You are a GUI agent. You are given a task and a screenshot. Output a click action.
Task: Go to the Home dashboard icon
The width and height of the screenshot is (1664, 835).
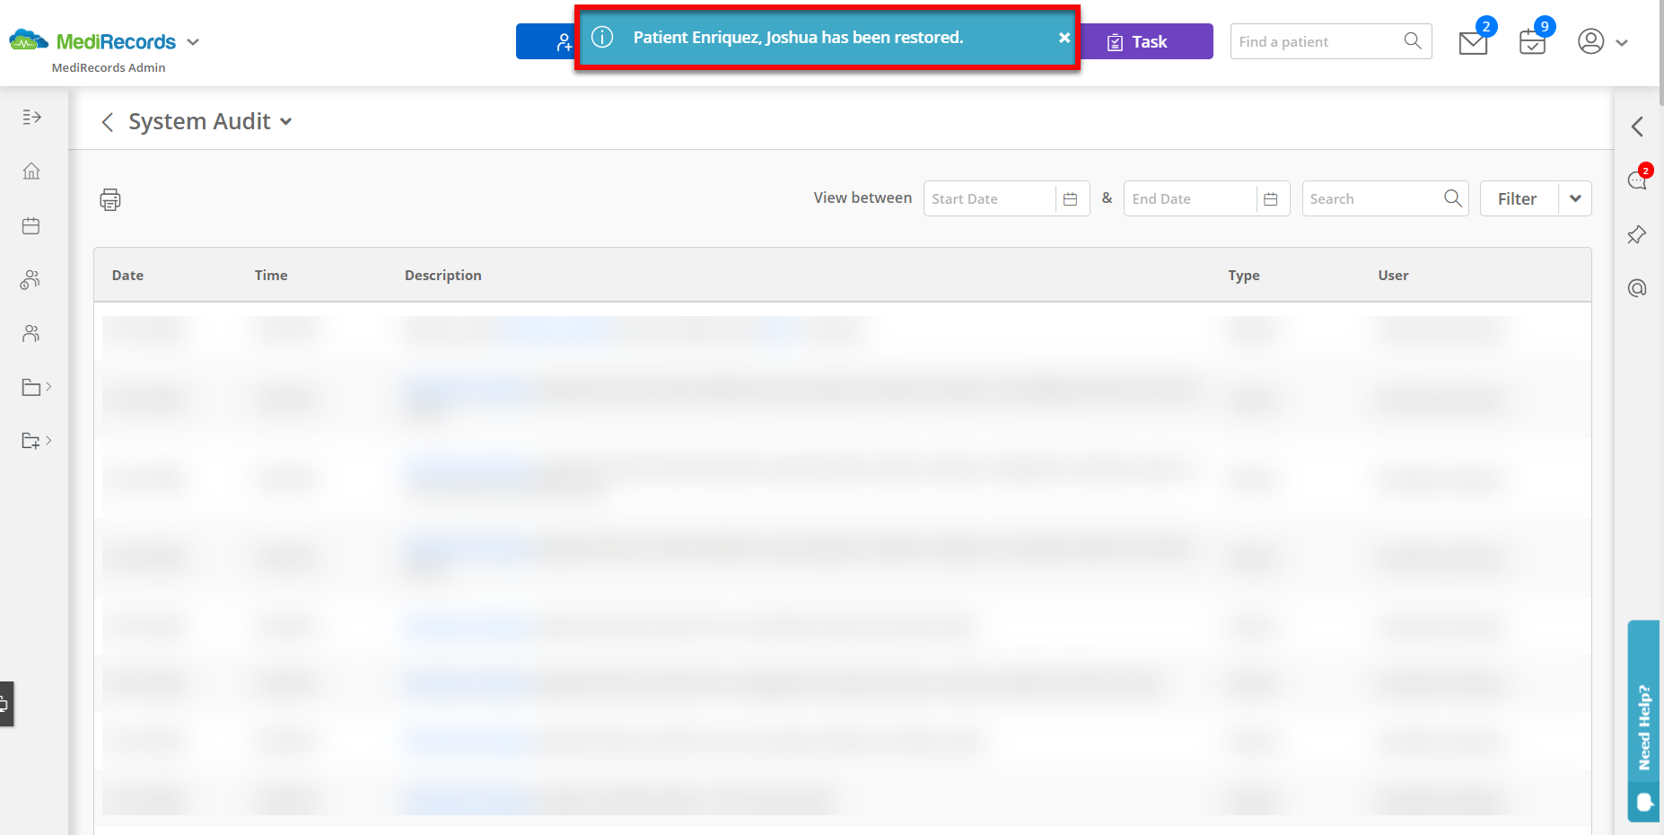(31, 171)
